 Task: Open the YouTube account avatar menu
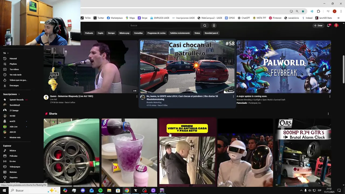336,25
